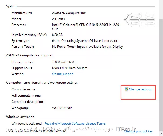Select the WORKGROUP value
The image size is (163, 136).
[62, 108]
